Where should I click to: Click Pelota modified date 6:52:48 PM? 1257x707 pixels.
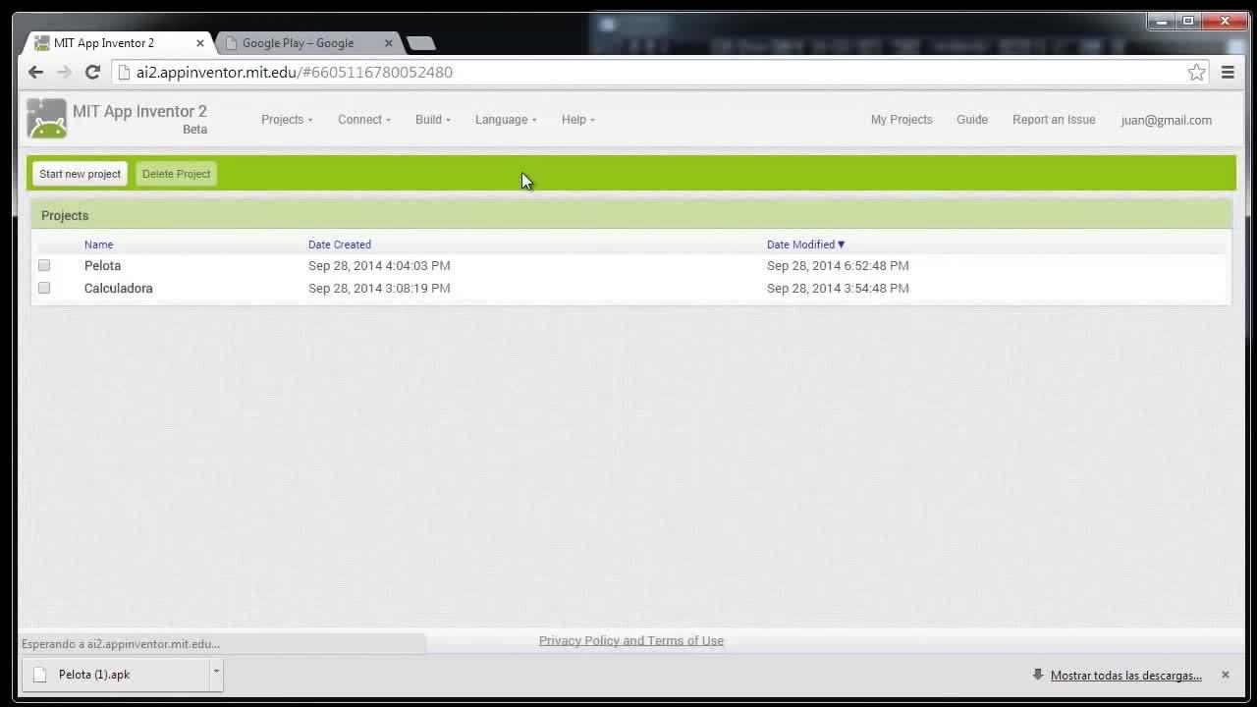(x=838, y=265)
